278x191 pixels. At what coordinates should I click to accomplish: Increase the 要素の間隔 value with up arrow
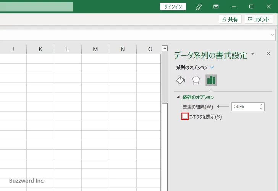261,105
